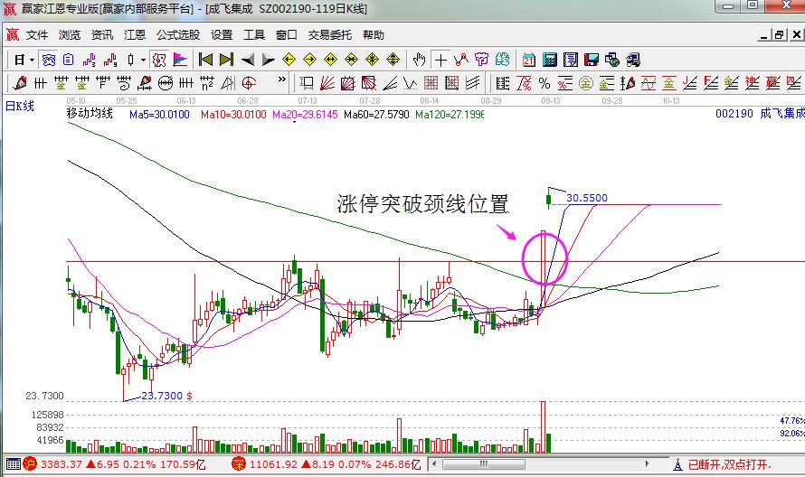This screenshot has width=805, height=477.
Task: Open the 日 period dropdown arrow
Action: pyautogui.click(x=32, y=60)
